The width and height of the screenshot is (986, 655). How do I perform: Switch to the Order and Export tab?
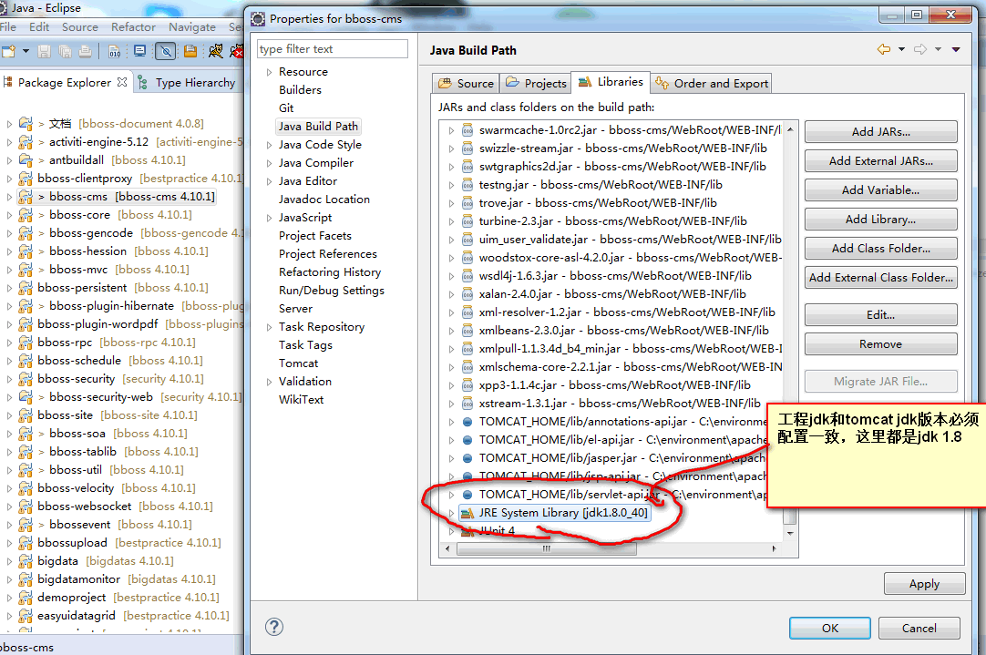tap(711, 83)
